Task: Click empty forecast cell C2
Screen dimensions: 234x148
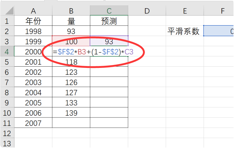Action: pos(109,31)
